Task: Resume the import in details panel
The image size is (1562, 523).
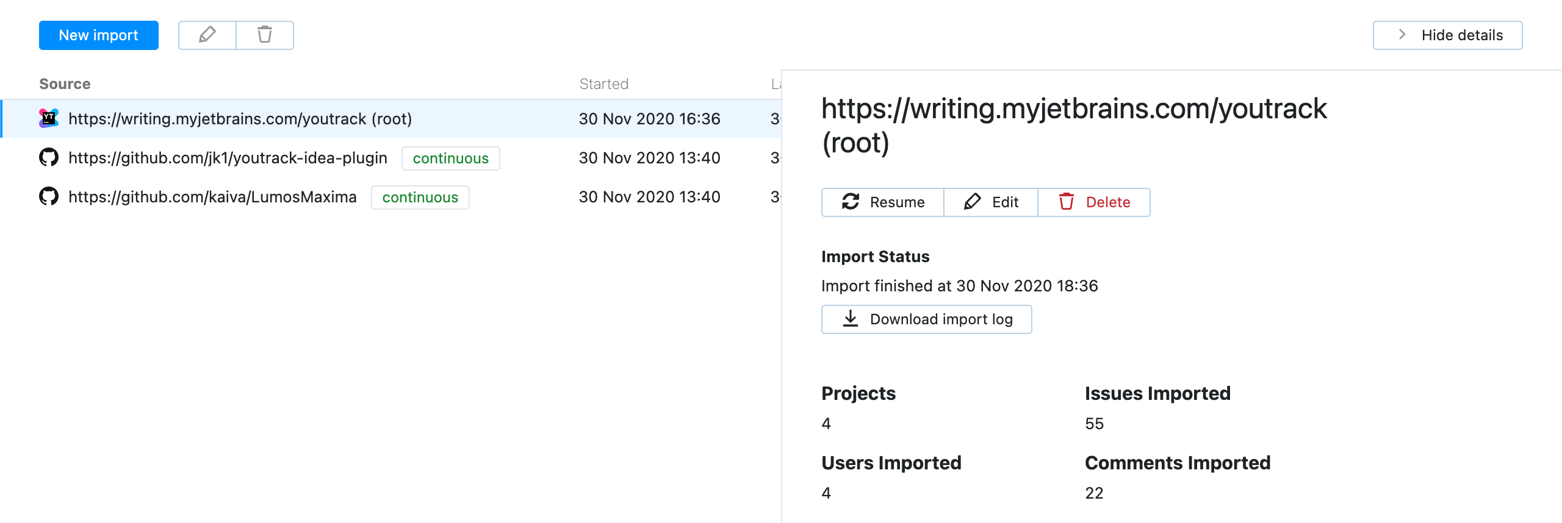Action: [883, 202]
